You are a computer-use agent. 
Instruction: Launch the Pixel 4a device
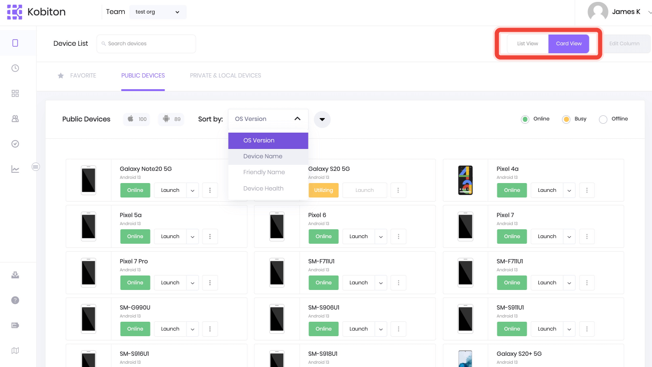547,190
